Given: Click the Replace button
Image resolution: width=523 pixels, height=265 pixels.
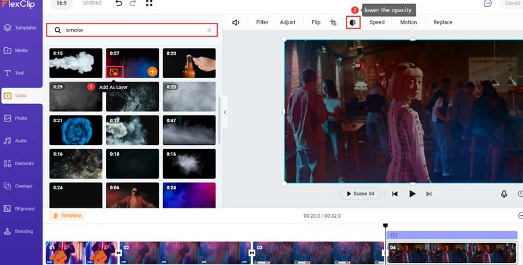Looking at the screenshot, I should click(x=443, y=22).
